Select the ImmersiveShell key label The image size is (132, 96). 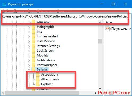pyautogui.click(x=47, y=36)
